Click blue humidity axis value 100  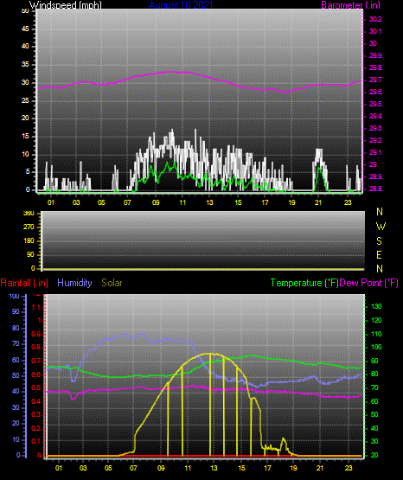[x=15, y=296]
